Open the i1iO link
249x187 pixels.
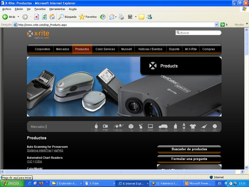[x=30, y=161]
